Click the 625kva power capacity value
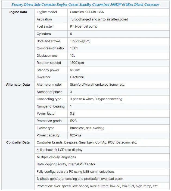This screenshot has height=191, width=171. pyautogui.click(x=75, y=135)
